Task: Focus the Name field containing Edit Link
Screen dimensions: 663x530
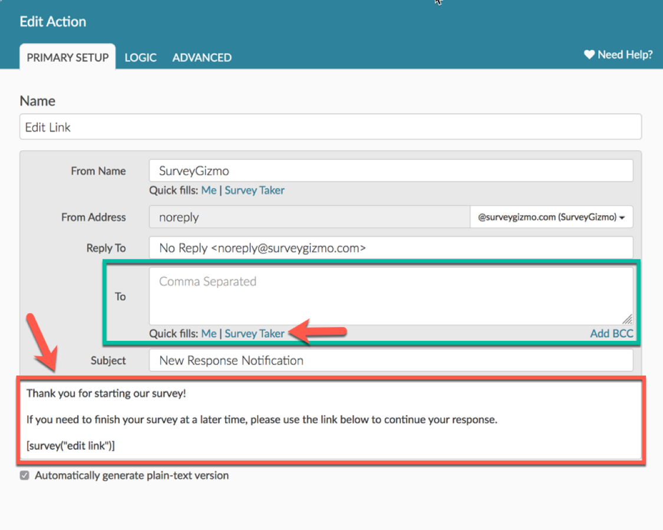Action: coord(330,127)
